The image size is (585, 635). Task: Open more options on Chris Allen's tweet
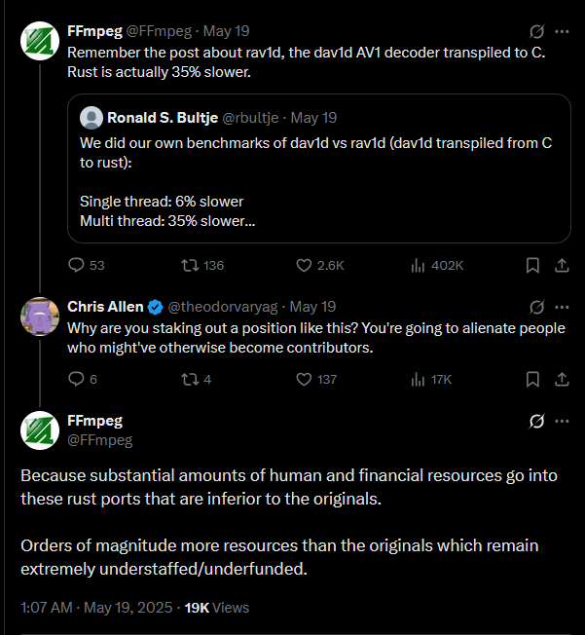pos(562,307)
